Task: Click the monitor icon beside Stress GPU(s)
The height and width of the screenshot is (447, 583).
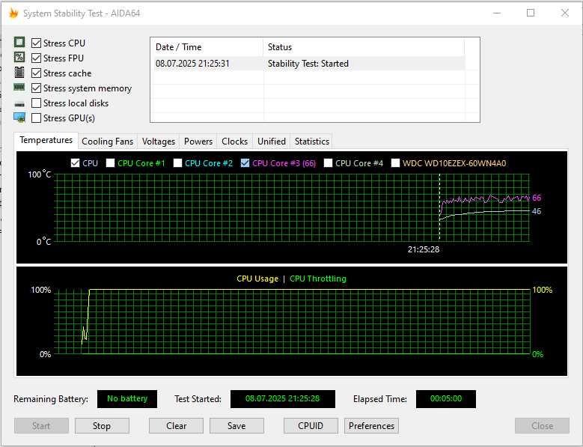Action: tap(19, 118)
